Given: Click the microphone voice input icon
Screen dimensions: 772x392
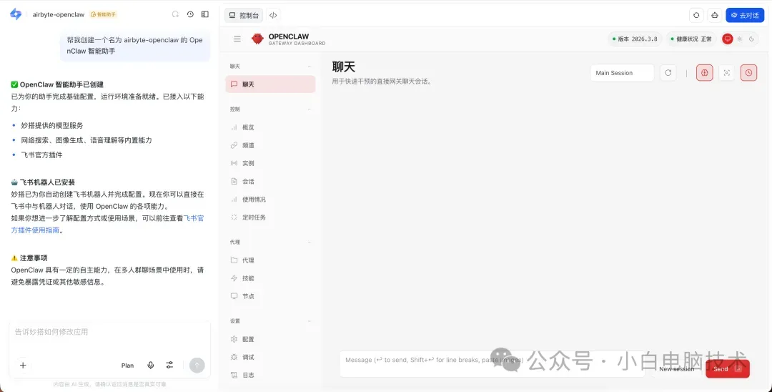Looking at the screenshot, I should pos(151,365).
